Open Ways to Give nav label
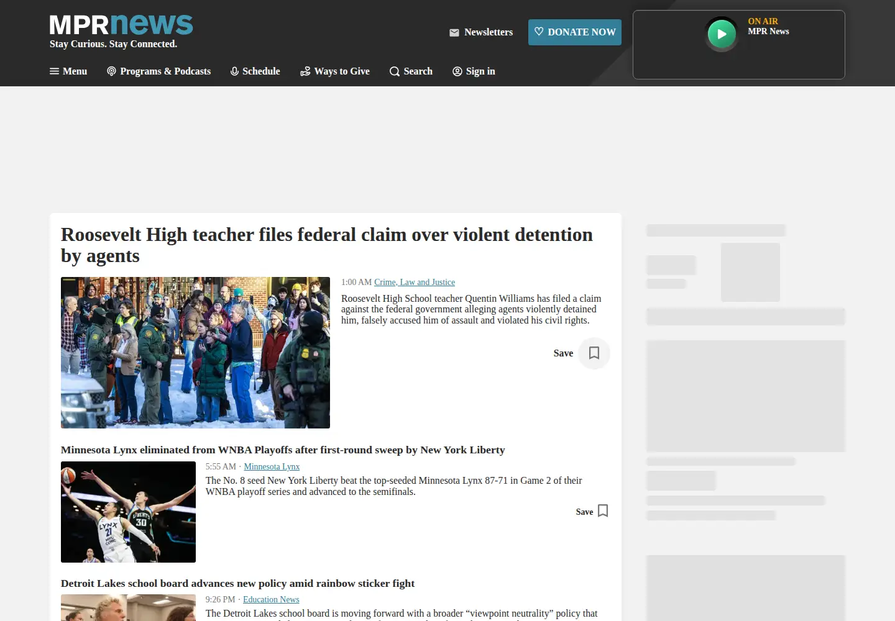 pyautogui.click(x=342, y=71)
